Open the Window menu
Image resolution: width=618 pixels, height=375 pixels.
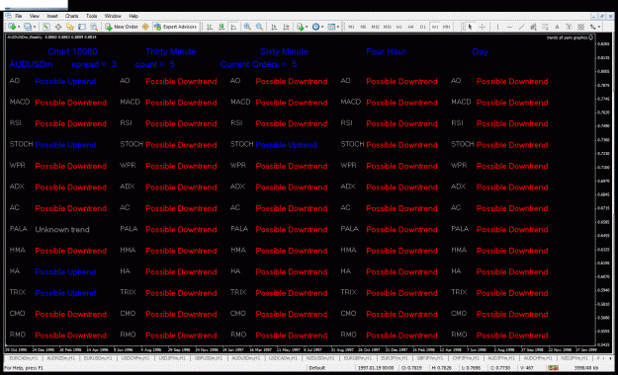(113, 16)
